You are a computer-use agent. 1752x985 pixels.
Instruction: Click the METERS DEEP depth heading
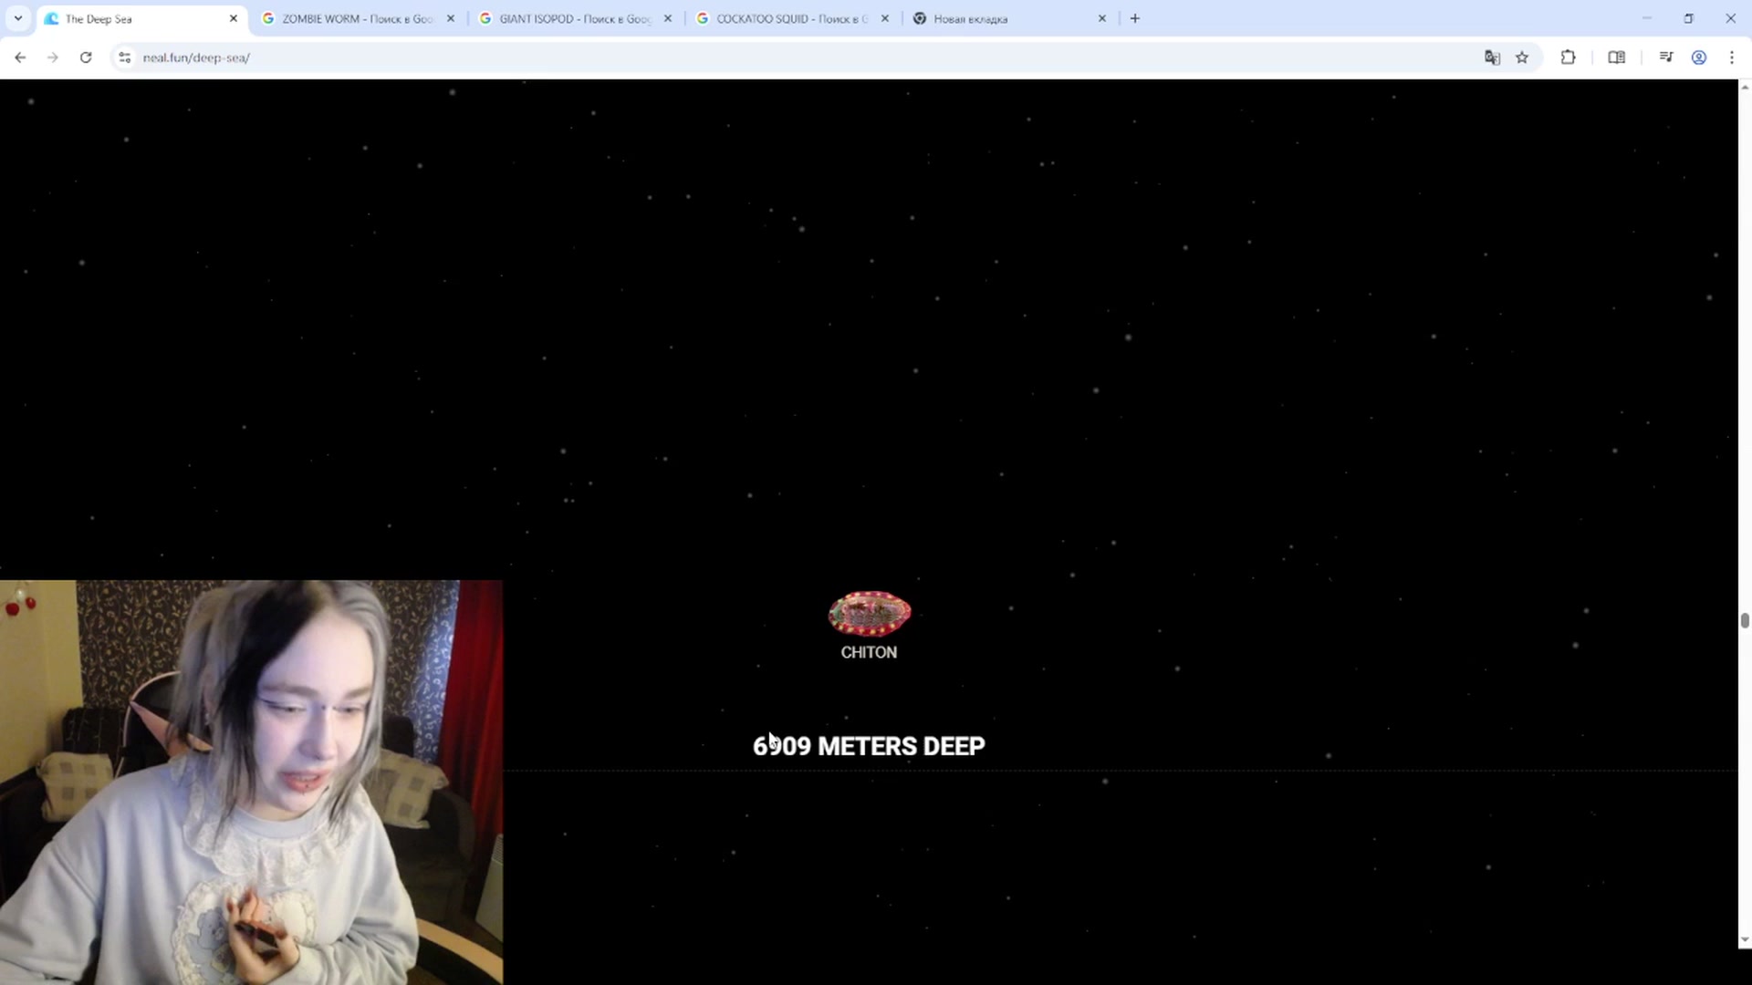[x=869, y=746]
